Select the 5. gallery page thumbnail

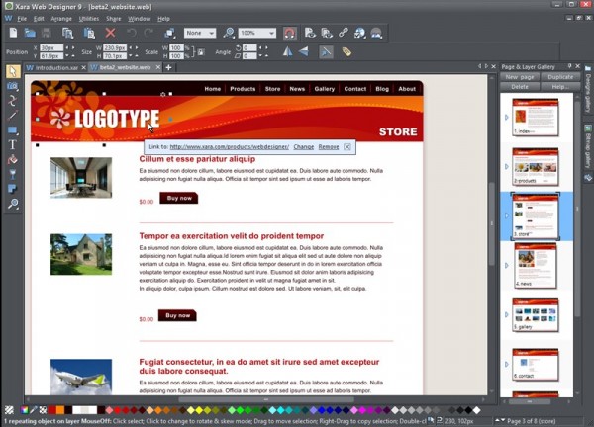point(536,314)
